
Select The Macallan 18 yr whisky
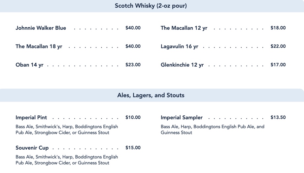coord(39,46)
